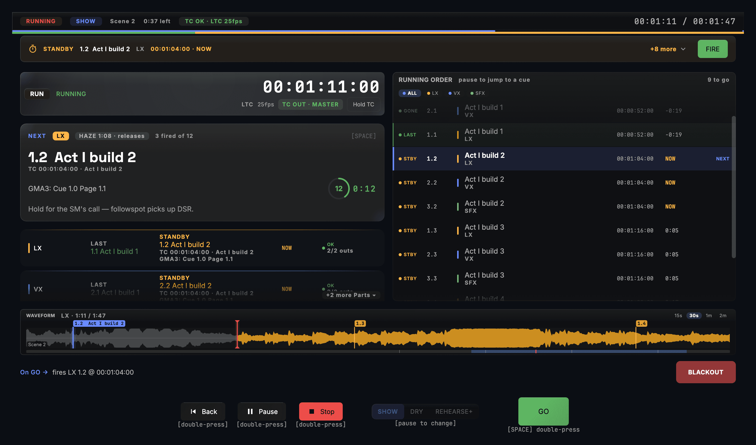Filter running order by ALL

pyautogui.click(x=409, y=93)
